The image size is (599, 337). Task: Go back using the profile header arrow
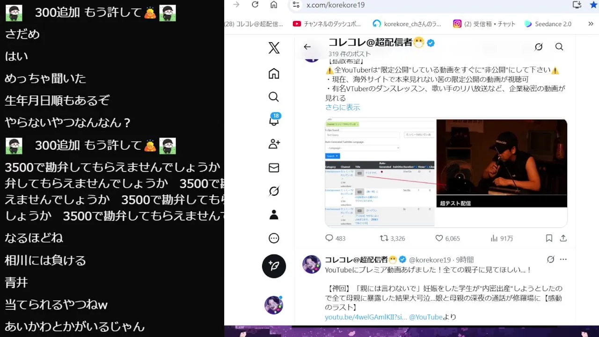[x=307, y=47]
